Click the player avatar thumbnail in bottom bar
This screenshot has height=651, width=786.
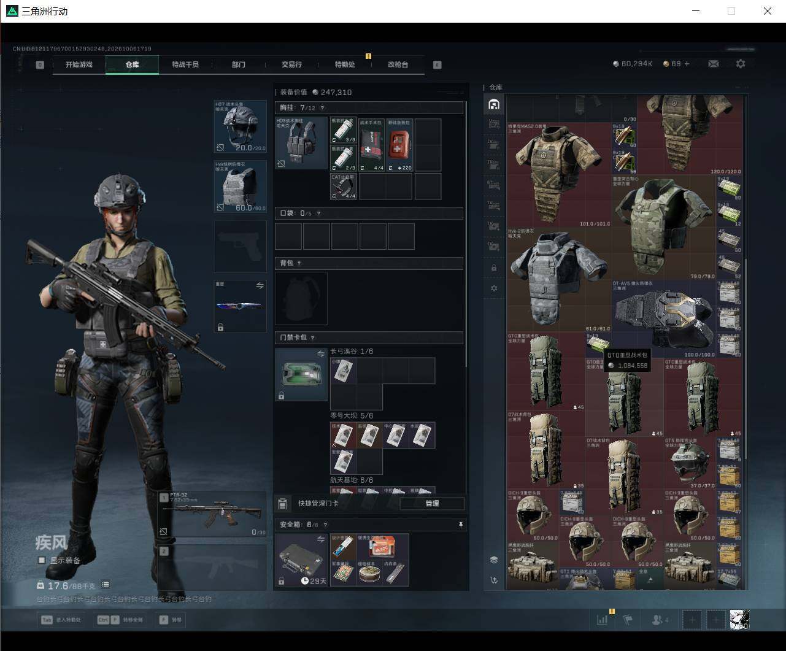(x=739, y=620)
